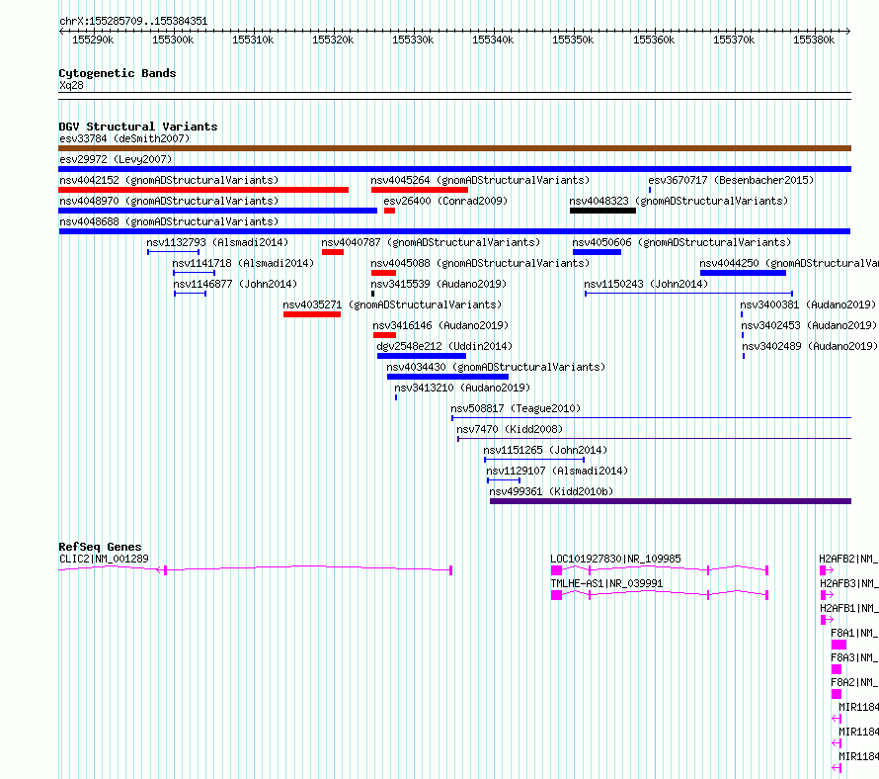Click the esv29972 (Levy2007) blue variant bar
This screenshot has width=879, height=779.
[x=454, y=169]
